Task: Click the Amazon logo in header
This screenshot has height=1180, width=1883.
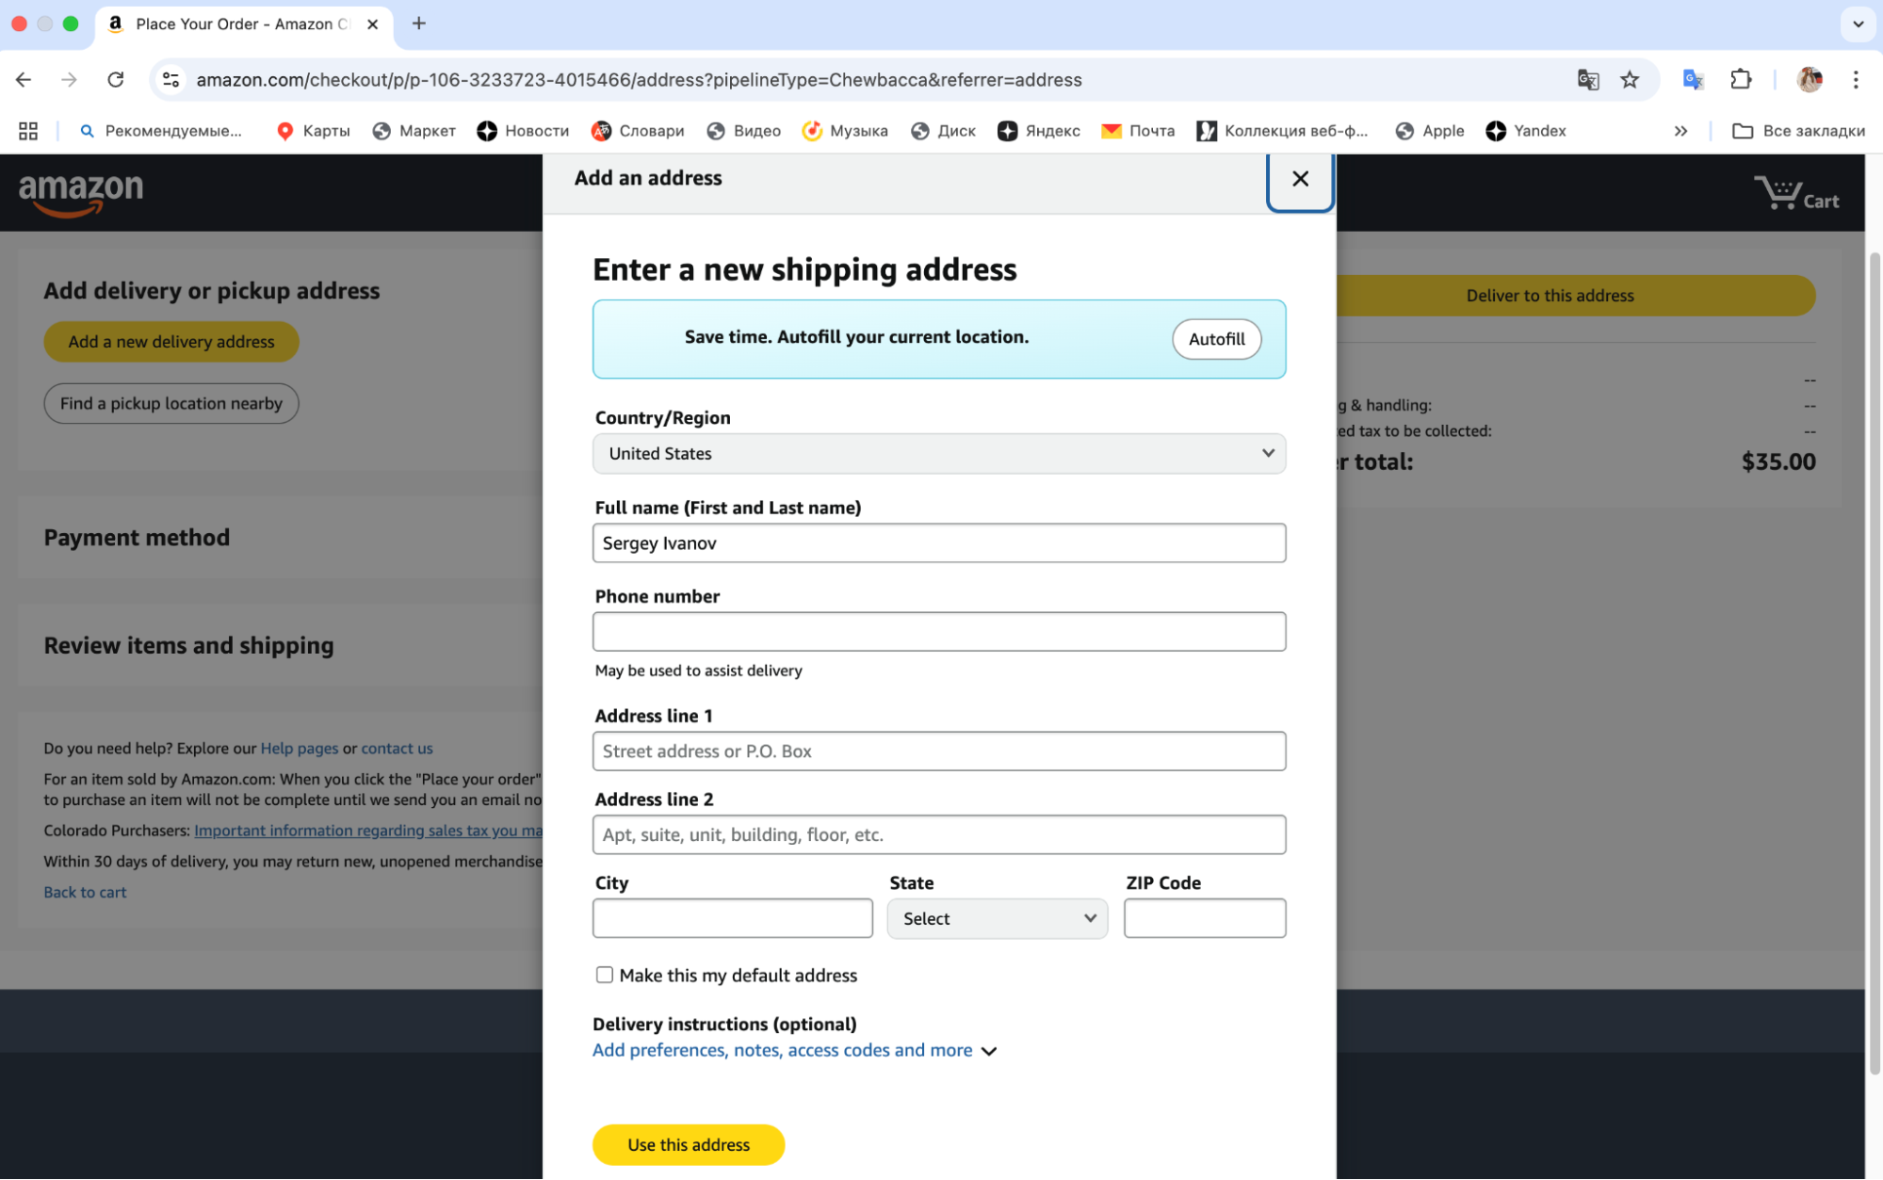Action: [x=81, y=193]
